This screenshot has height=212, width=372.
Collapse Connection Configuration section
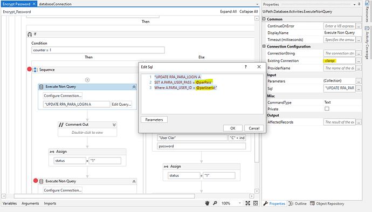(x=264, y=46)
